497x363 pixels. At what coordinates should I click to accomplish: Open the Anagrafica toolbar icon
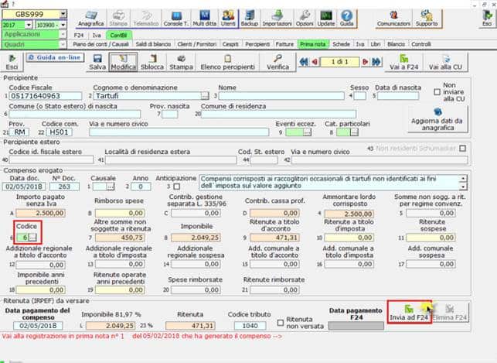[x=91, y=19]
